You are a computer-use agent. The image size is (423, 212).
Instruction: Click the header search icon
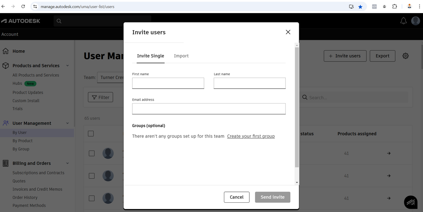point(59,21)
